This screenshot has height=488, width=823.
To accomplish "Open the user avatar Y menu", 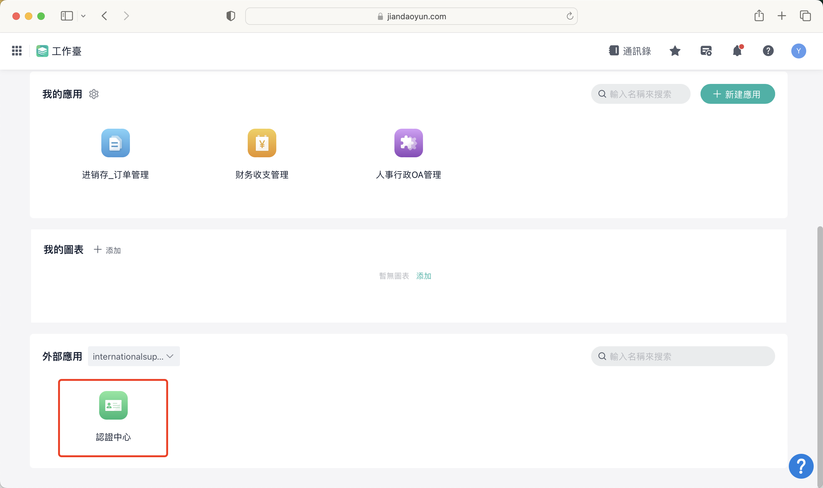I will [x=798, y=51].
